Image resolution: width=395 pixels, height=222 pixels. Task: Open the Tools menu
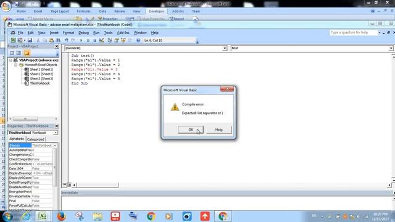click(109, 33)
